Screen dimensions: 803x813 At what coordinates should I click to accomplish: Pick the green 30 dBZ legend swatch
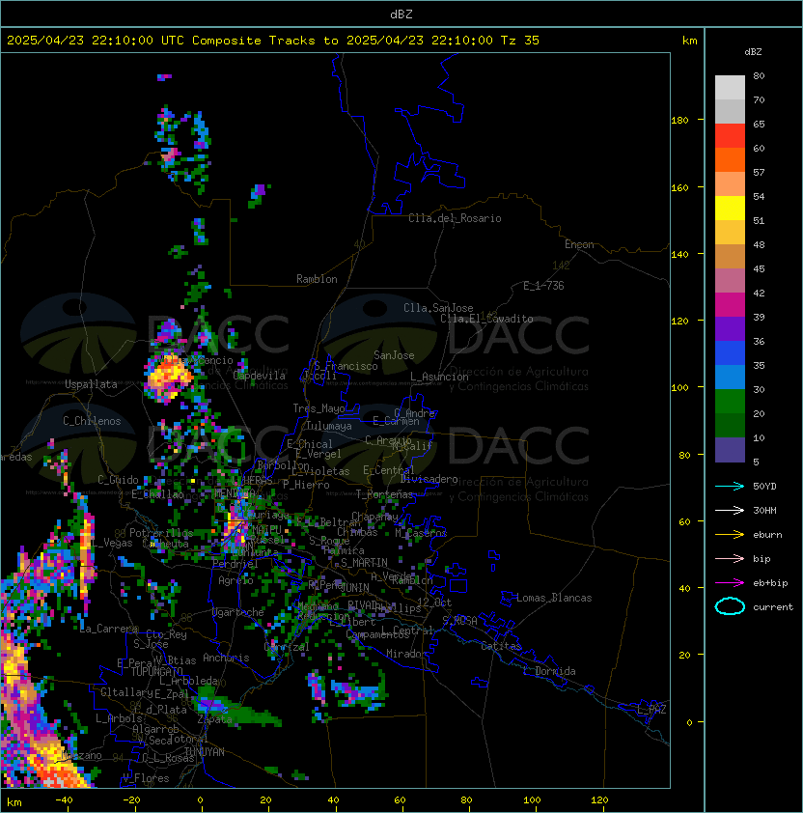pyautogui.click(x=730, y=401)
